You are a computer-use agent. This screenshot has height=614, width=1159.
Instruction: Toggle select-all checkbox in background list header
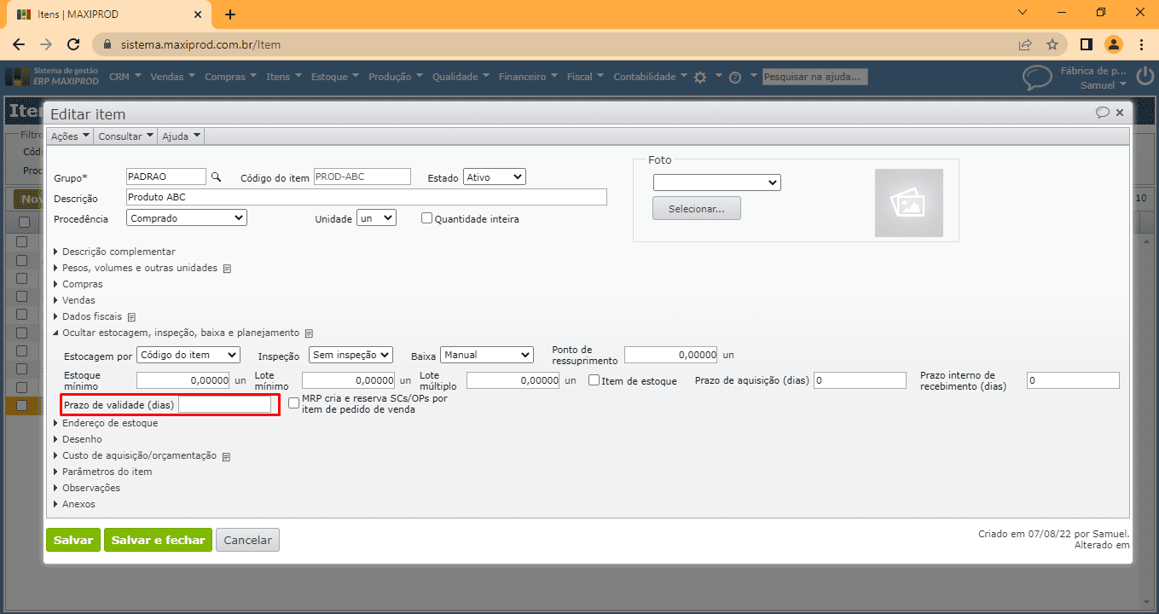click(x=25, y=222)
